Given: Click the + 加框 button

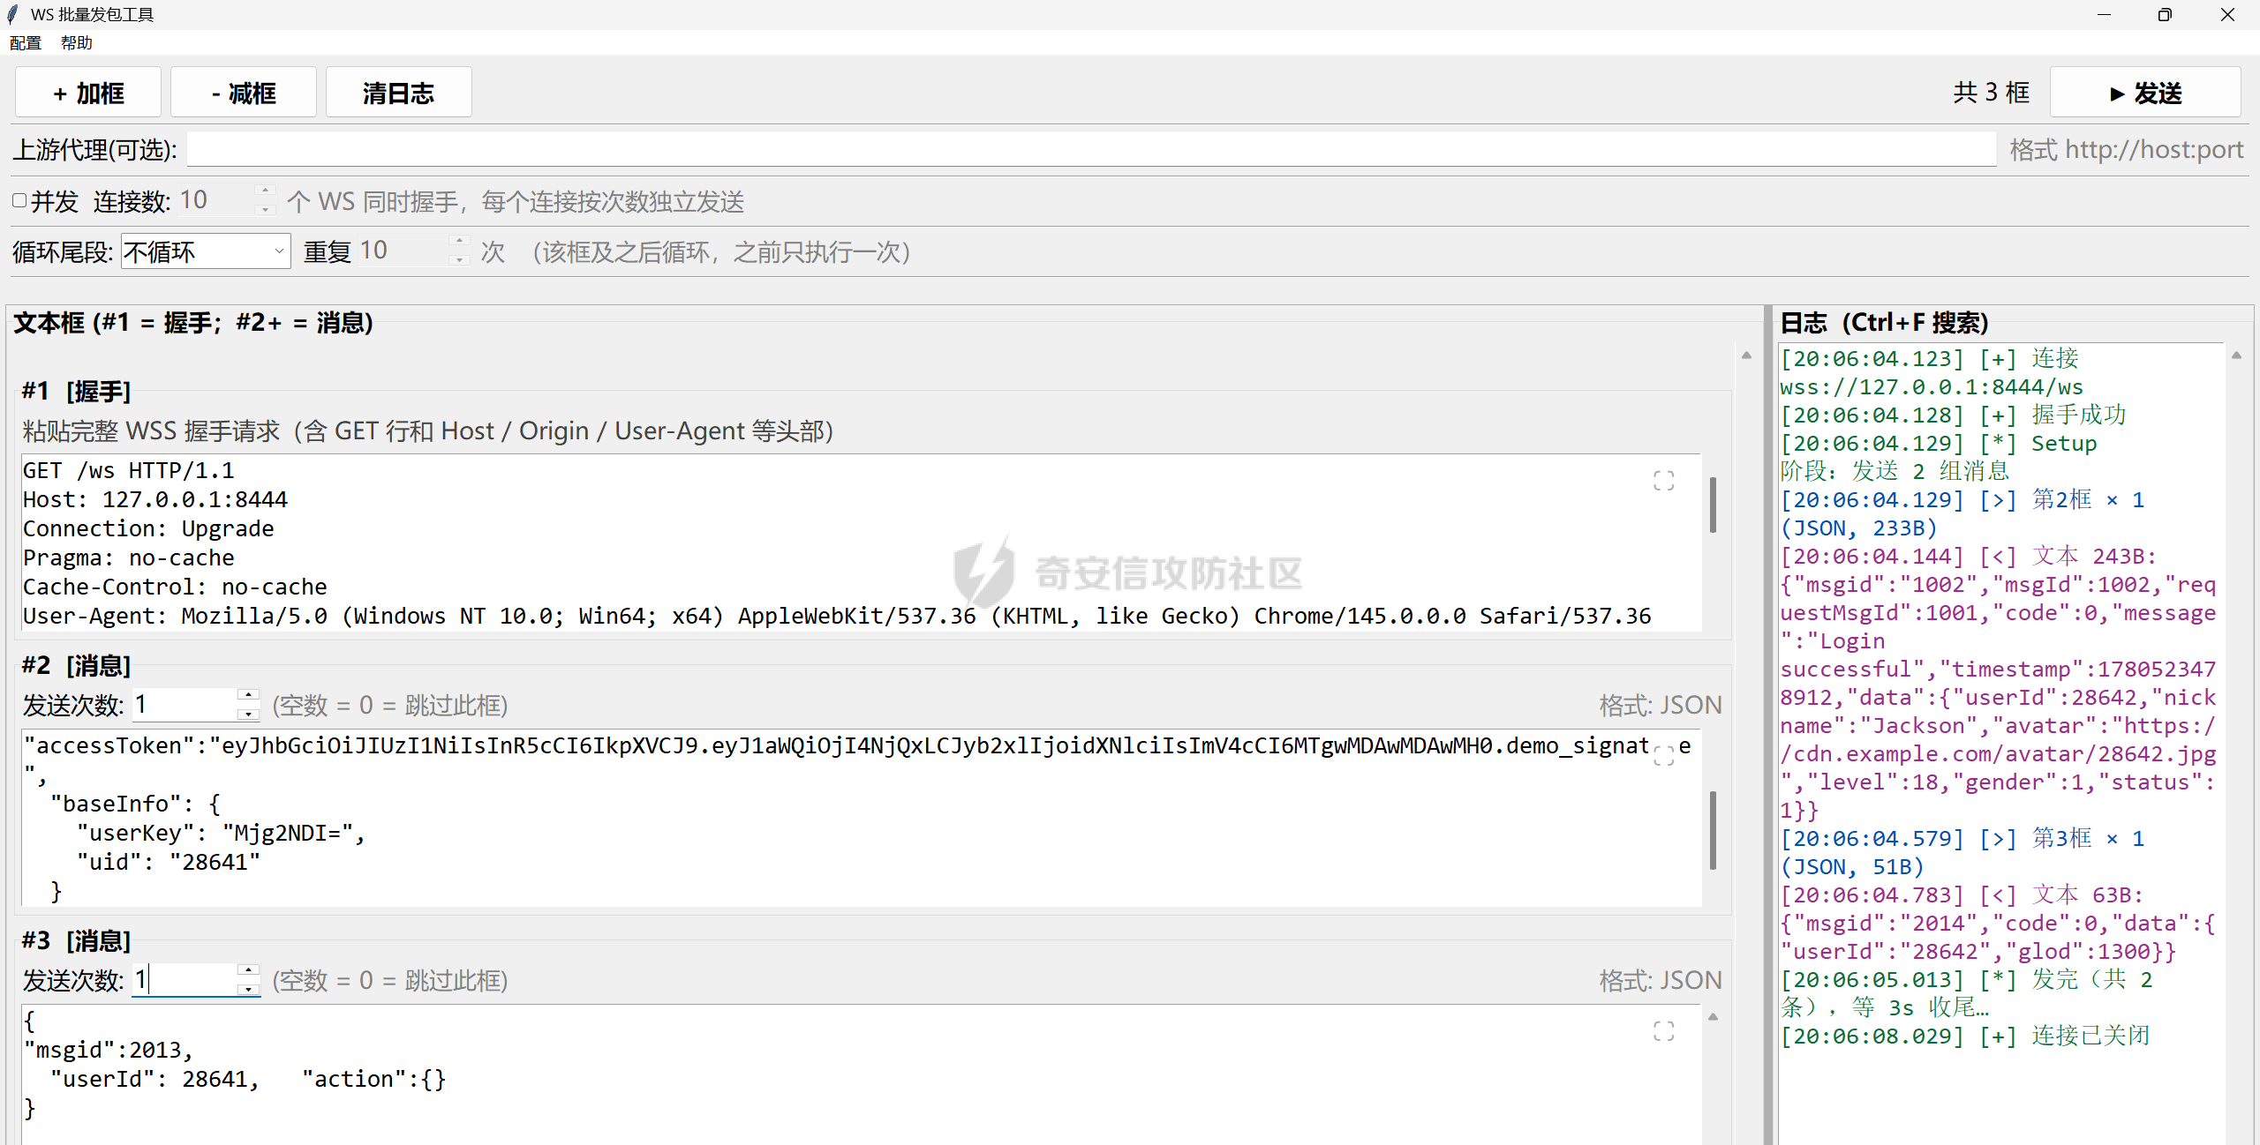Looking at the screenshot, I should (88, 93).
